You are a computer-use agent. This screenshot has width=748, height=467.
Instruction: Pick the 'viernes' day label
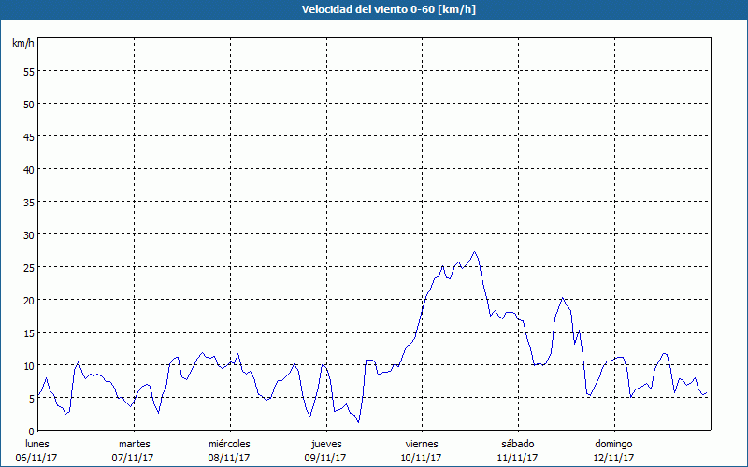click(421, 444)
